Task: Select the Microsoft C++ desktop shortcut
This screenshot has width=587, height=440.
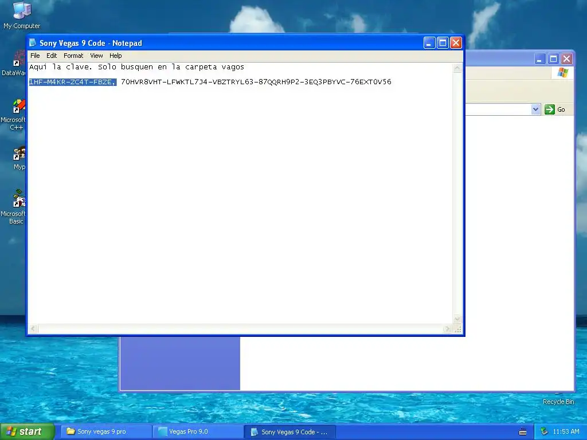Action: tap(14, 115)
